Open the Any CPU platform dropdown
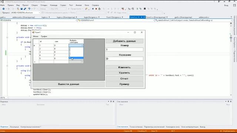The height and width of the screenshot is (133, 237). (58, 9)
